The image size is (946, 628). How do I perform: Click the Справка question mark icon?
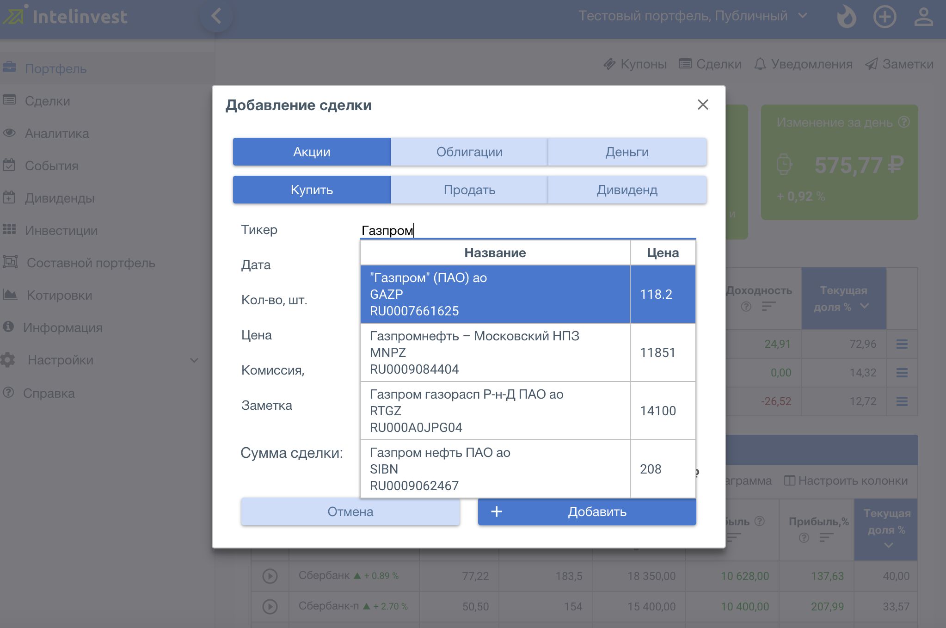tap(8, 393)
